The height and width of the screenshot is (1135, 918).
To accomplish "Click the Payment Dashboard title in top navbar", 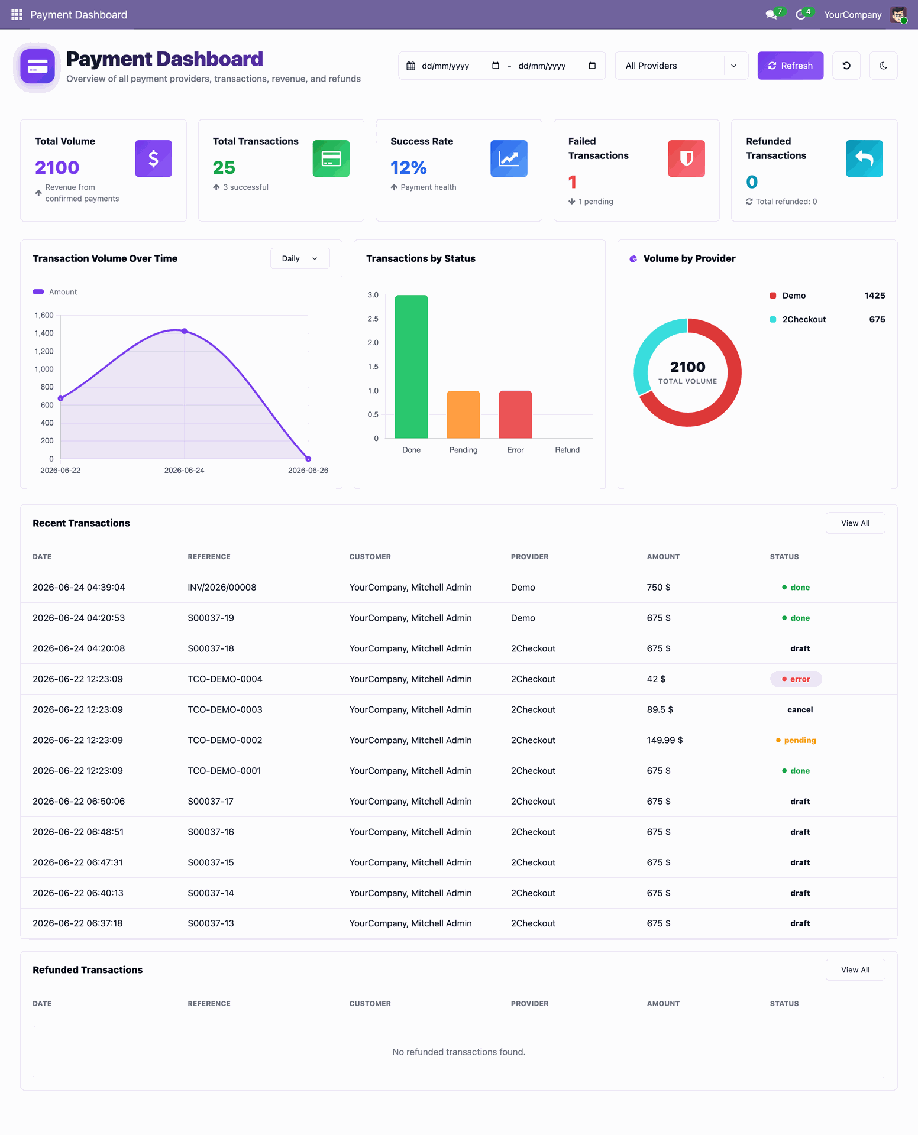I will click(79, 15).
